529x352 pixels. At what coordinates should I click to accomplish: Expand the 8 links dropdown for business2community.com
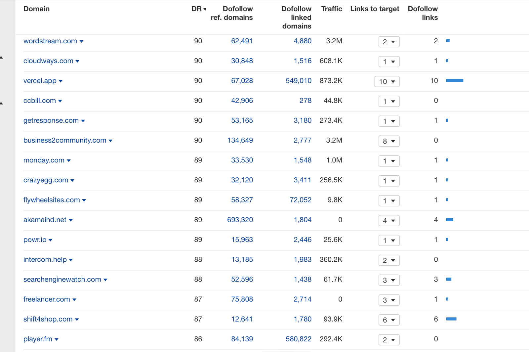389,141
